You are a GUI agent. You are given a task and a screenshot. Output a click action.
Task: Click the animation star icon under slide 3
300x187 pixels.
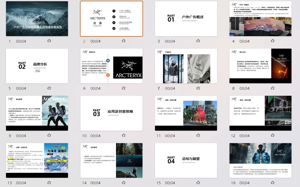coord(198,41)
